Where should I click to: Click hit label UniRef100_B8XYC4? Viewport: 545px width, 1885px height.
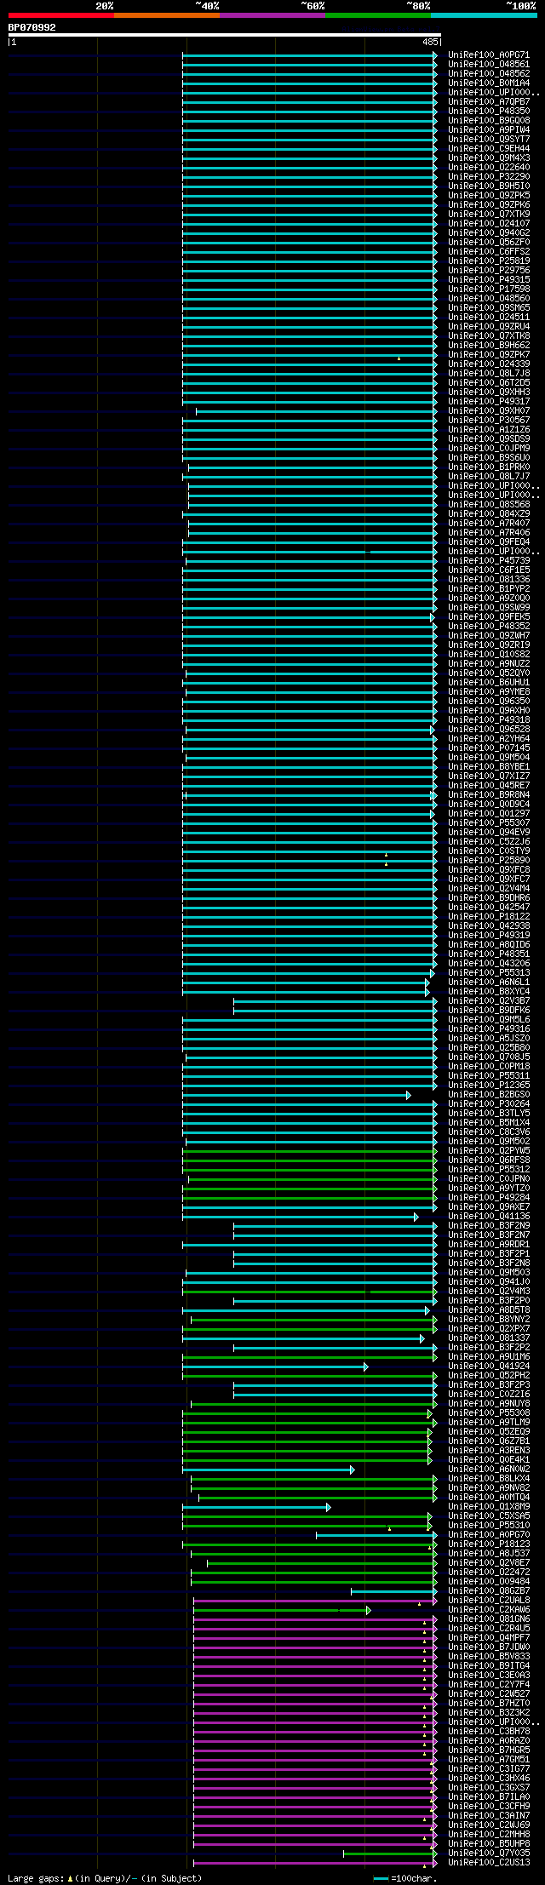[x=489, y=991]
